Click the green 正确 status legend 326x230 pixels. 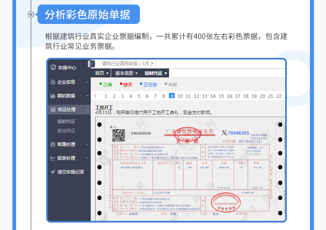coord(106,84)
